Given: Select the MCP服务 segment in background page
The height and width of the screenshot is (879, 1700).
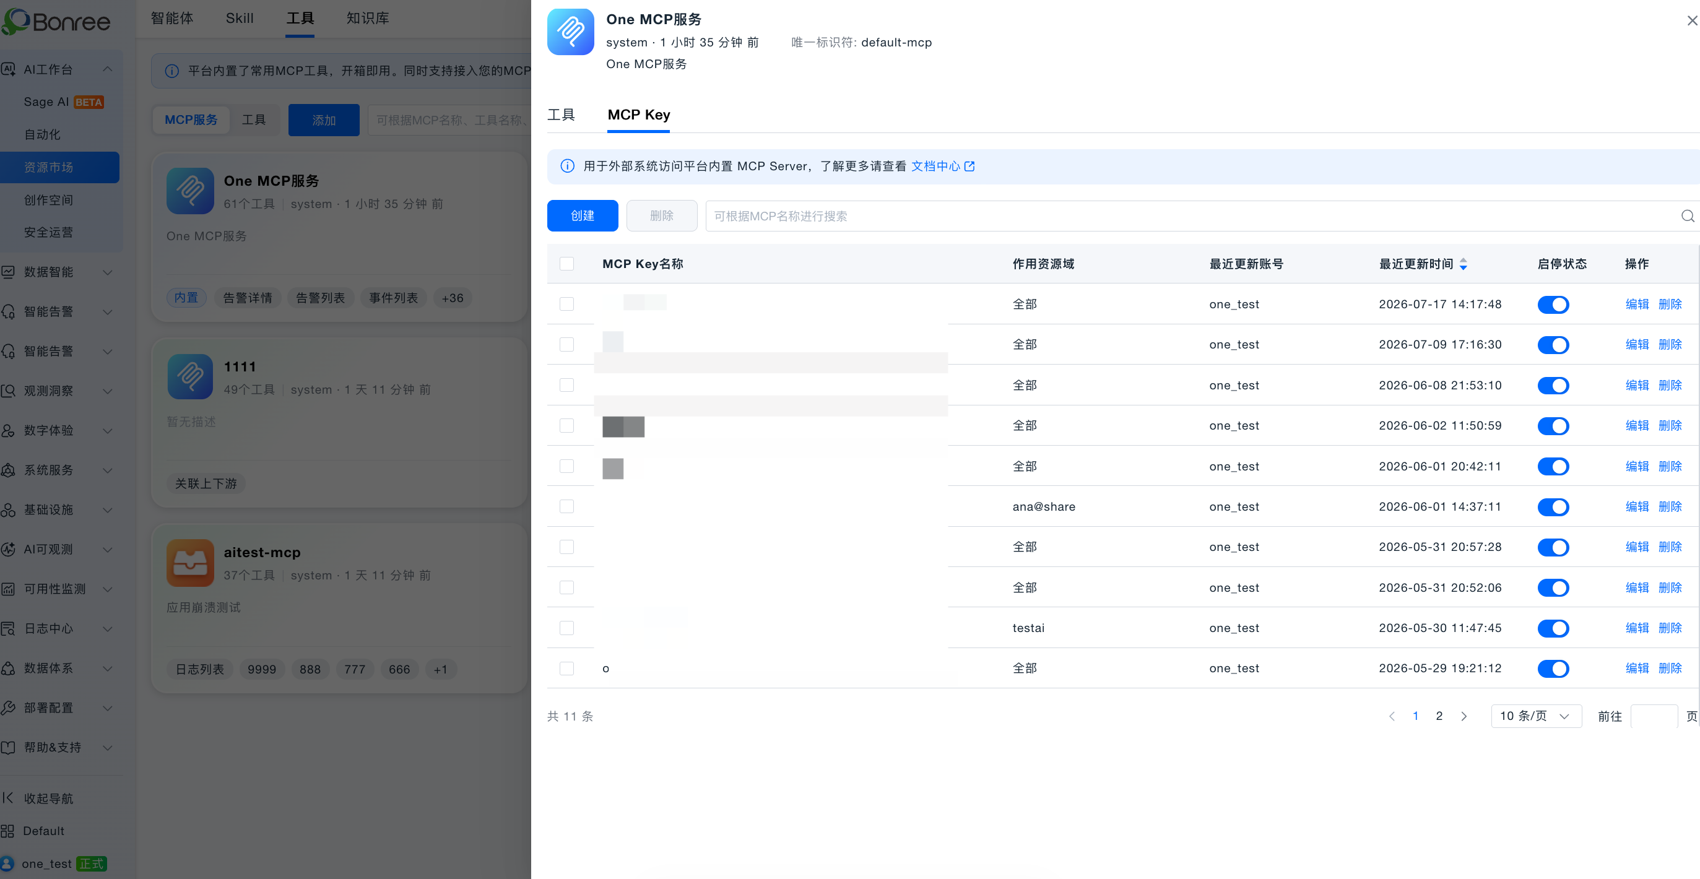Looking at the screenshot, I should [191, 119].
